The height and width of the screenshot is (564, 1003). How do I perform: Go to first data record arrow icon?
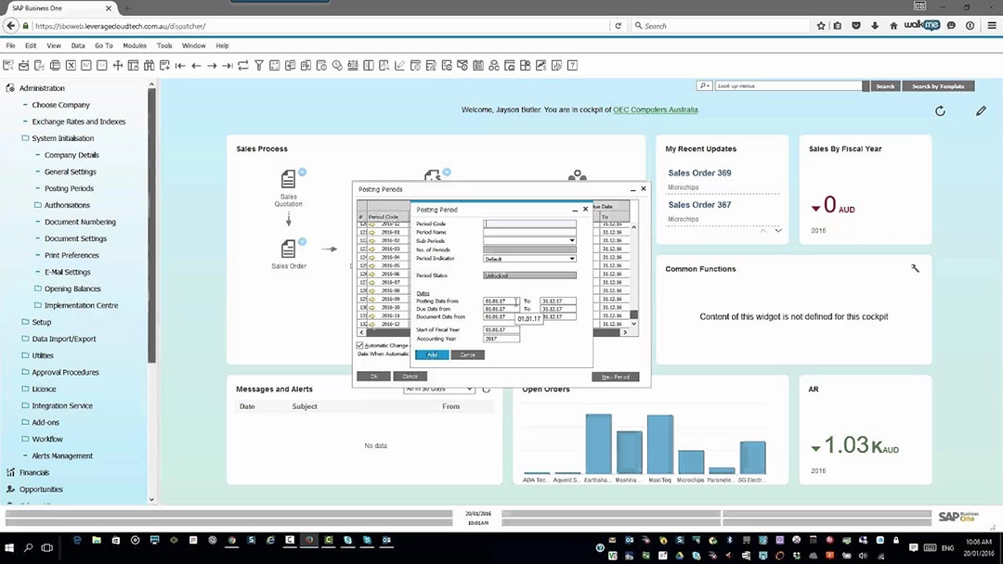point(180,66)
